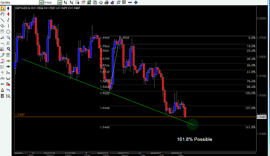
Task: Click the 1.9445 price label
Action: pos(105,127)
